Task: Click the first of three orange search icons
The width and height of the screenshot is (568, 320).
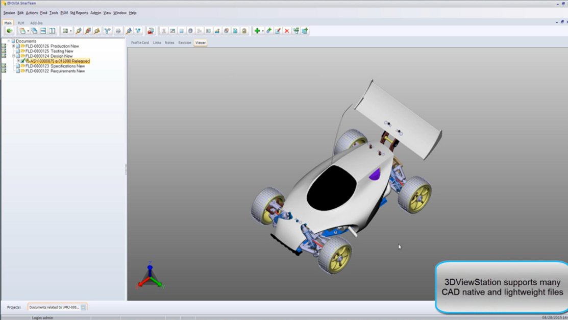Action: (x=79, y=31)
